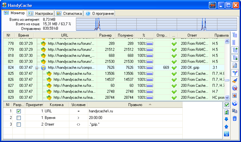Image resolution: width=241 pixels, height=142 pixels.
Task: Click the monitor list scrollbar down arrow
Action: pos(227,98)
